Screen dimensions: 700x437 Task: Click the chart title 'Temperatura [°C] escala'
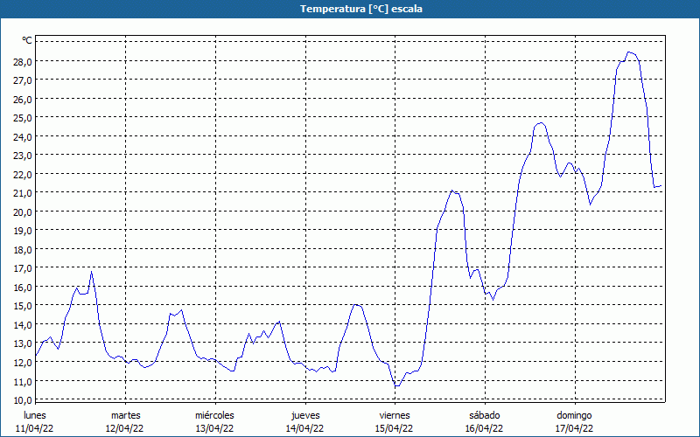[x=360, y=9]
